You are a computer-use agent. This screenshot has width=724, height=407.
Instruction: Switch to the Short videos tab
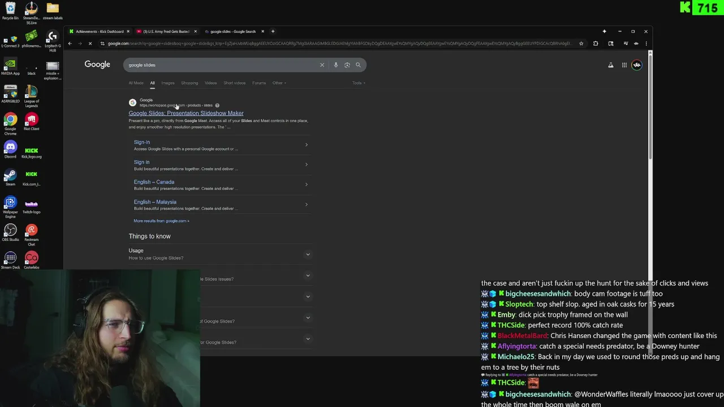pos(234,83)
